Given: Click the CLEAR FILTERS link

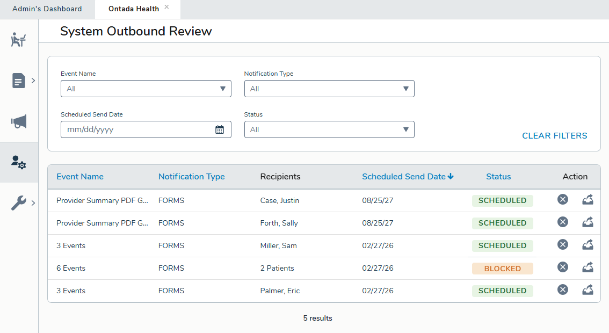Looking at the screenshot, I should pos(554,136).
